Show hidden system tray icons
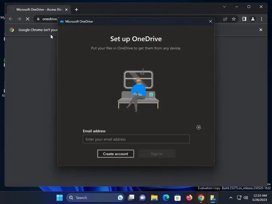272x204 pixels. click(231, 198)
